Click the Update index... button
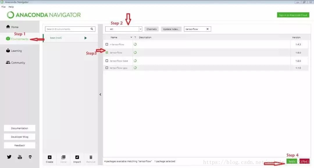 point(171,29)
